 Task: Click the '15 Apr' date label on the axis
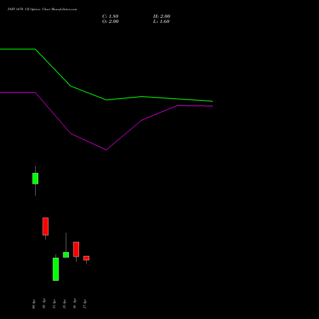64,304
